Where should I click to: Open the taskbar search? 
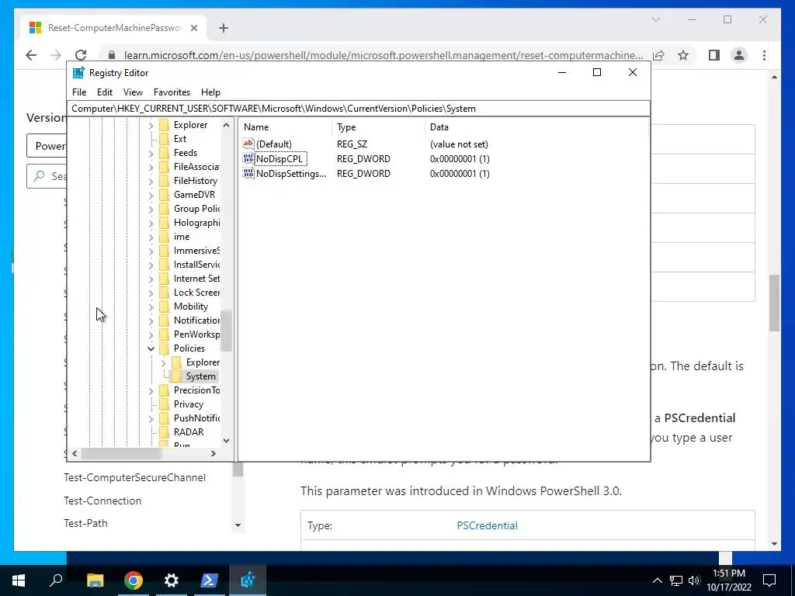pyautogui.click(x=56, y=580)
